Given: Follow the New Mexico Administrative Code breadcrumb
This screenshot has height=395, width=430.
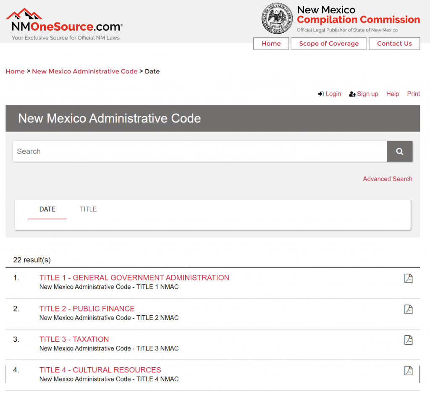Looking at the screenshot, I should [85, 71].
